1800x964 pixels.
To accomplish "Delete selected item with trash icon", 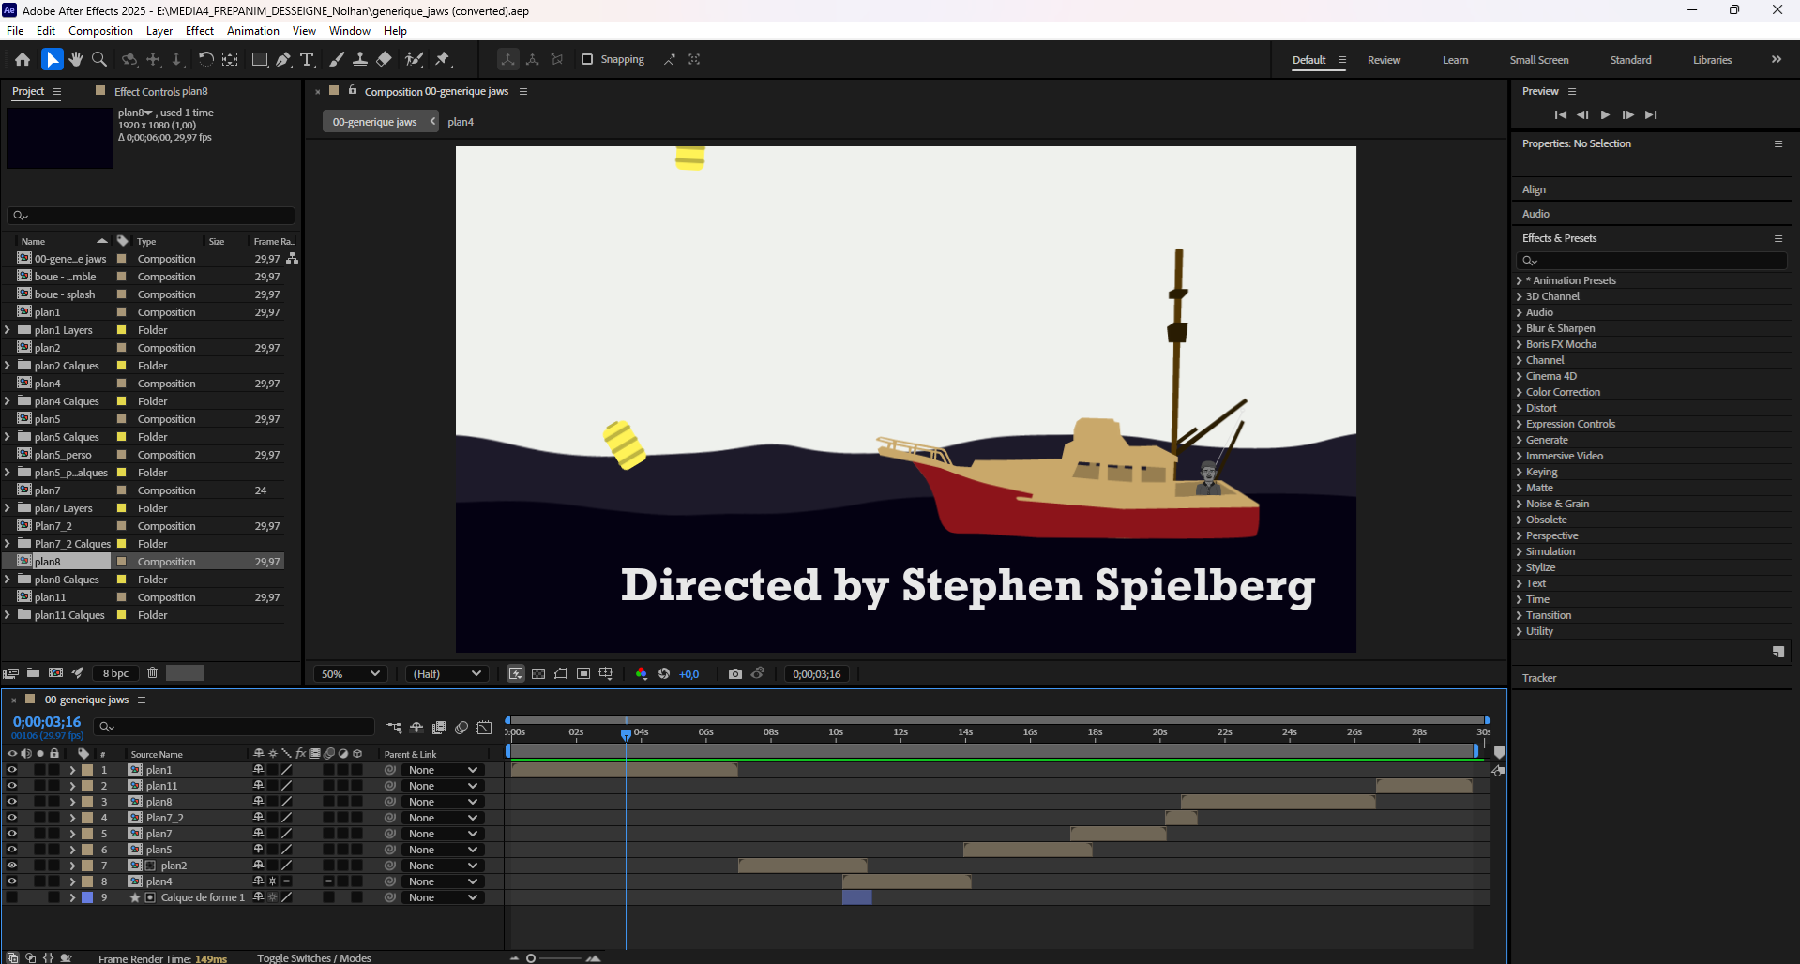I will click(x=152, y=672).
